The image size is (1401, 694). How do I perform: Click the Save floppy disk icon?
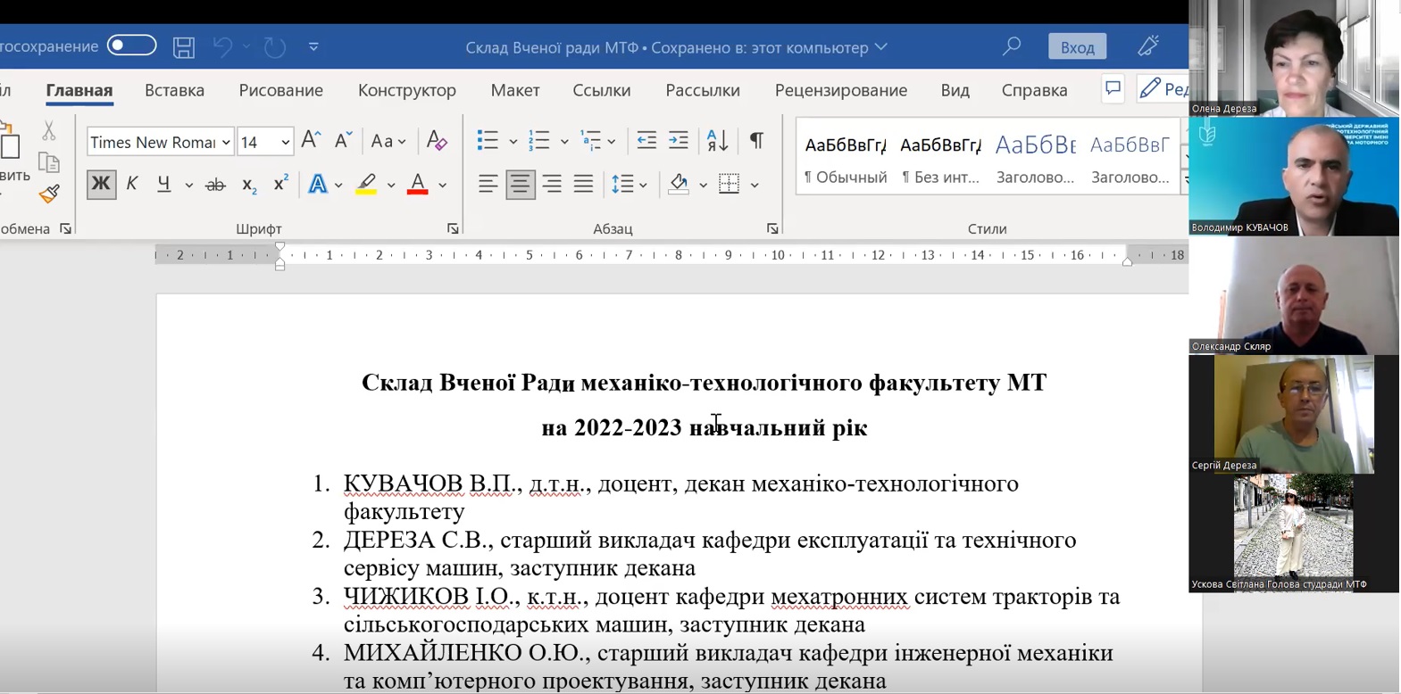coord(184,47)
